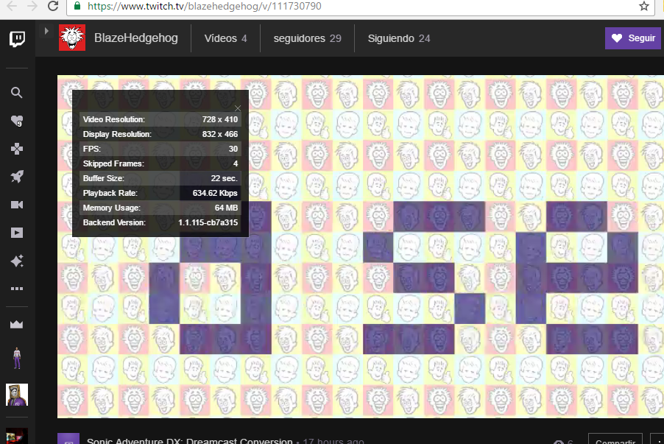Image resolution: width=664 pixels, height=444 pixels.
Task: Click the Backend Version value 1.1.115-cb7a315
Action: [x=208, y=222]
